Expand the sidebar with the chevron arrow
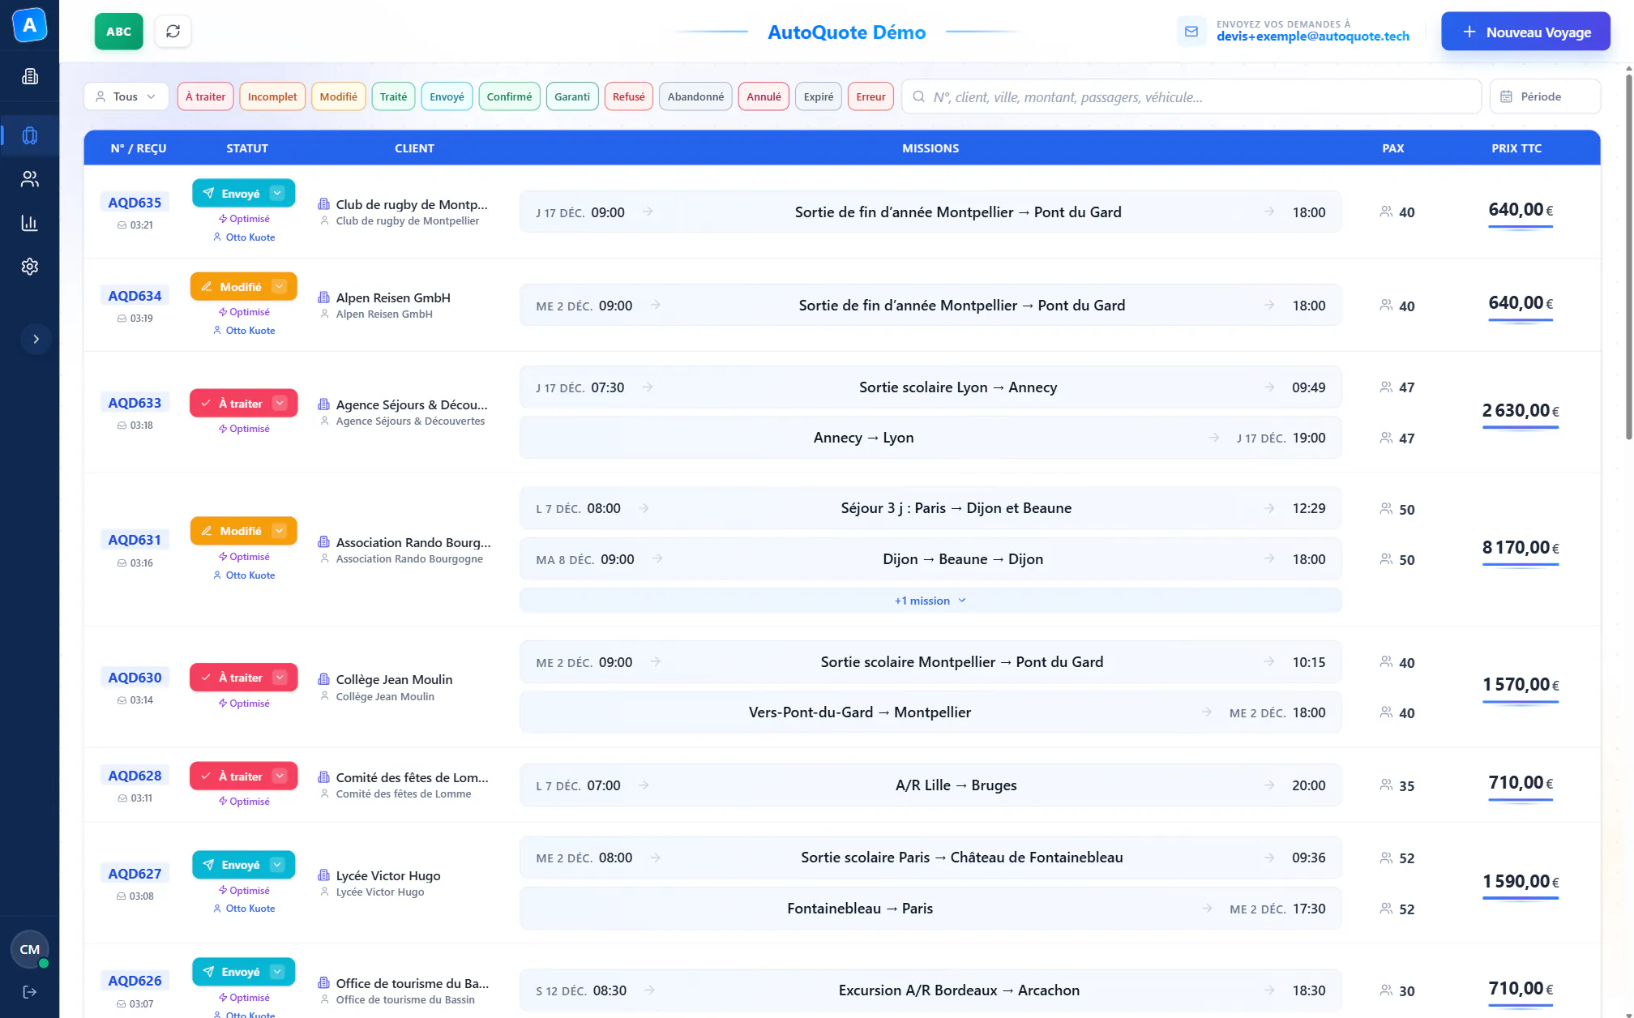This screenshot has width=1634, height=1018. pyautogui.click(x=36, y=339)
